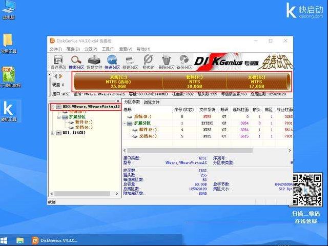The width and height of the screenshot is (328, 246).
Task: Open the 硬盘(D) menu
Action: tap(73, 49)
